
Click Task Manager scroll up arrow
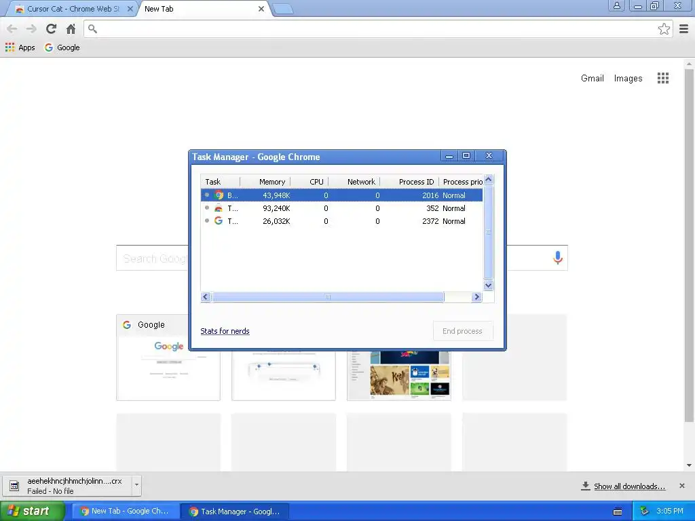click(x=488, y=179)
